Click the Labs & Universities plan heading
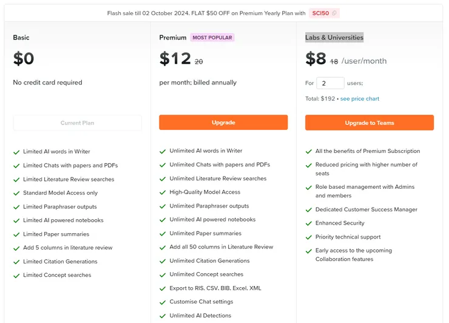Screen dimensions: 449x323 click(x=334, y=38)
